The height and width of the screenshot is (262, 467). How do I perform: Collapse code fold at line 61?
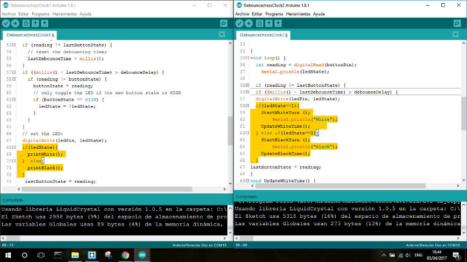(14, 100)
